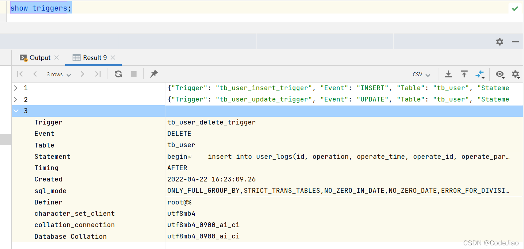Viewport: 524px width, 249px height.
Task: Click the stop execution square icon
Action: click(x=134, y=74)
